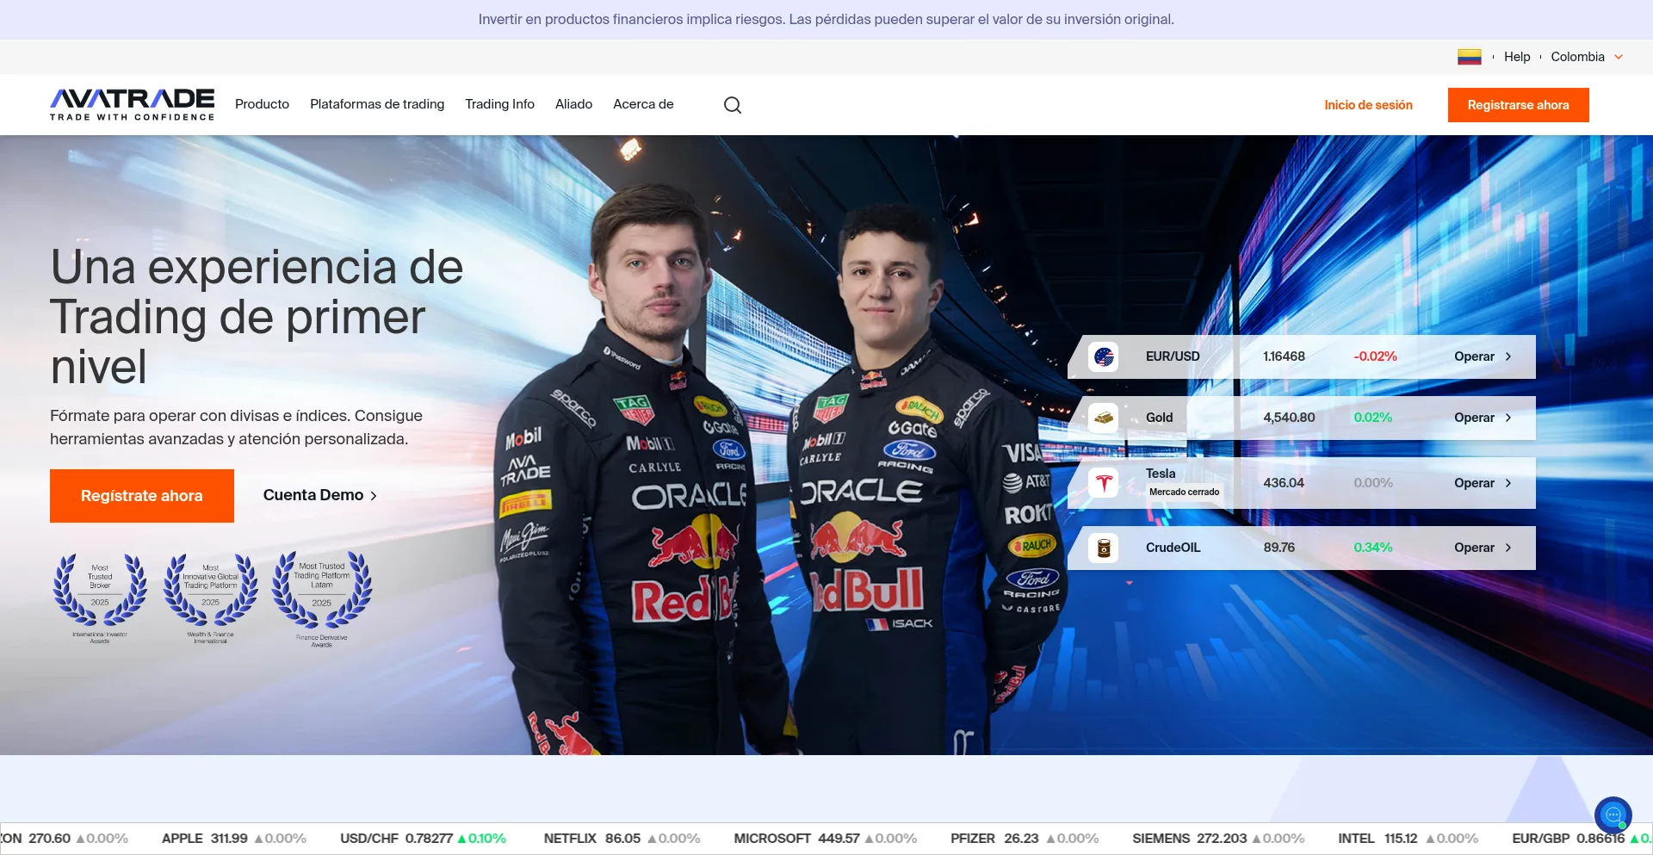Click APPLE in the ticker bar
Viewport: 1653px width, 855px height.
[x=183, y=839]
